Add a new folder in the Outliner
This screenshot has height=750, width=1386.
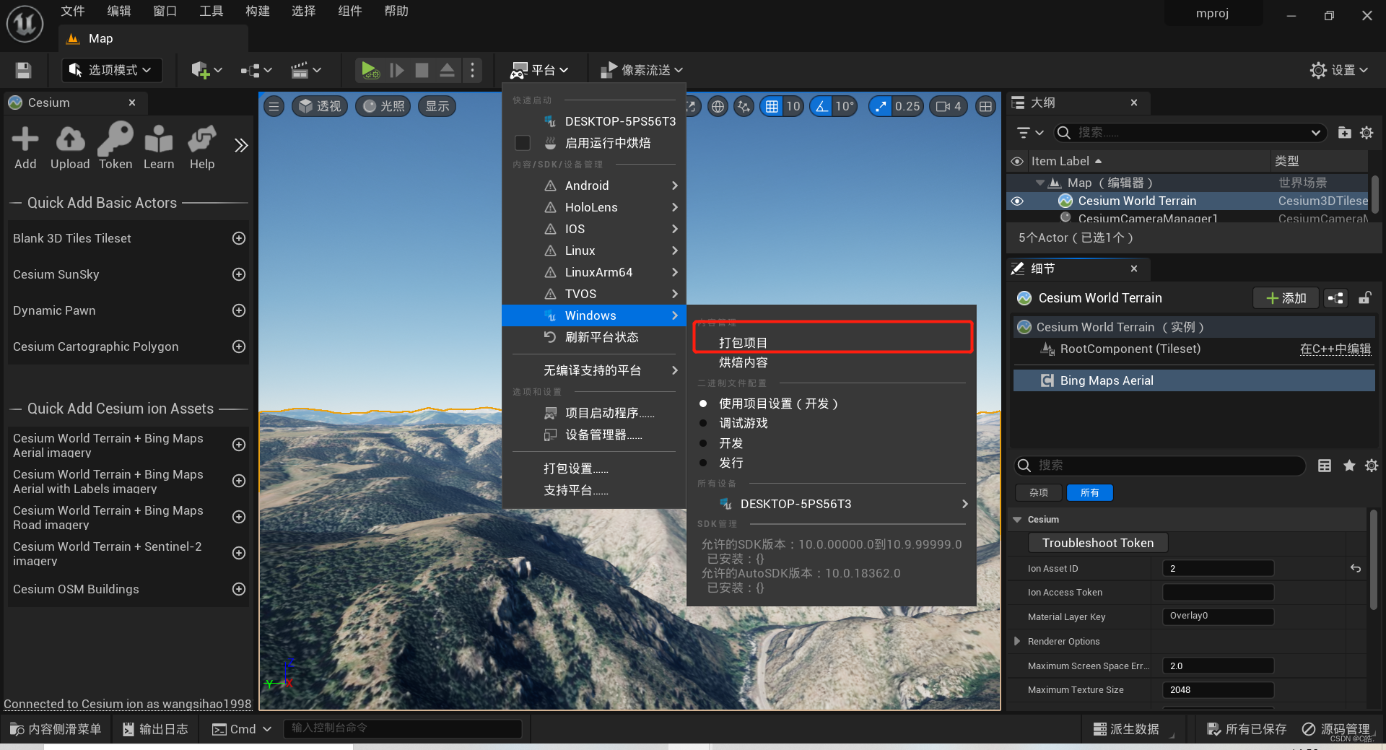click(1344, 133)
